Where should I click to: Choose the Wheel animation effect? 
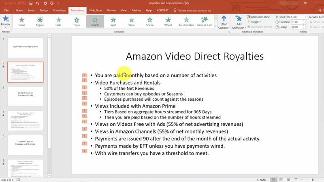click(x=168, y=21)
